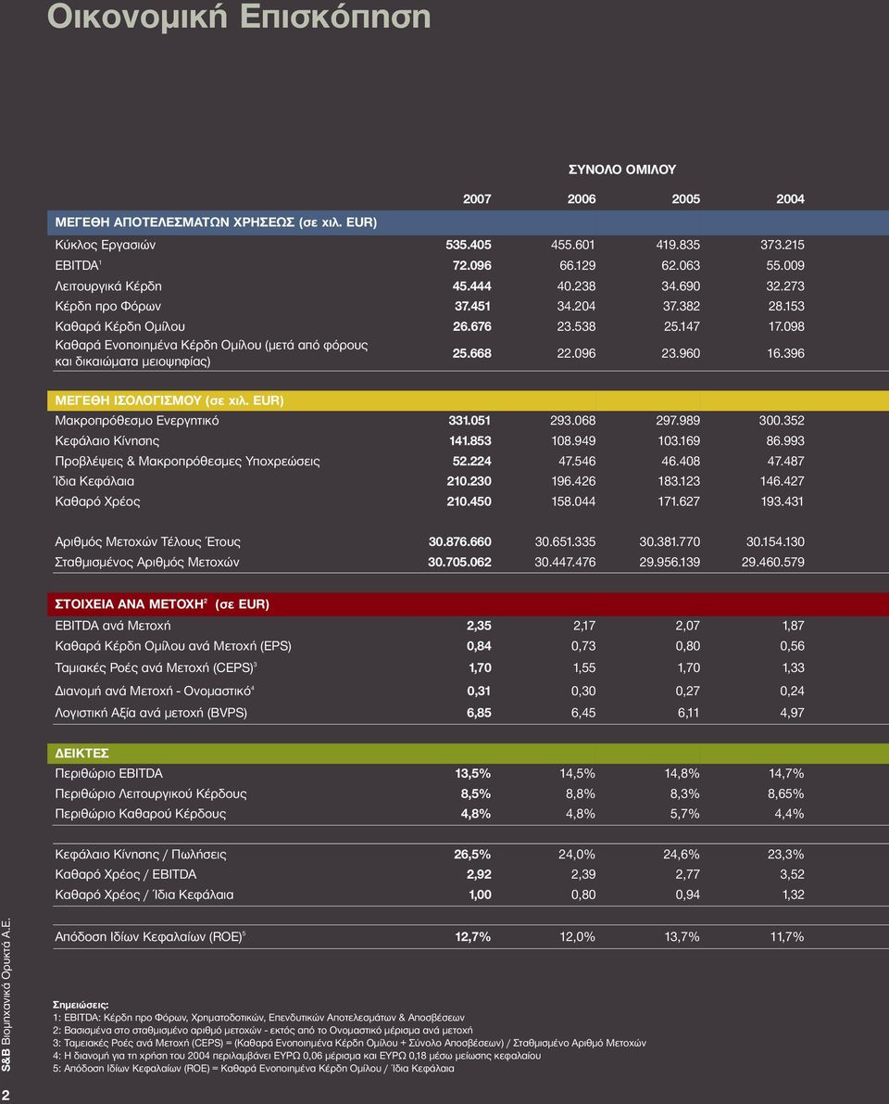Image resolution: width=889 pixels, height=1104 pixels.
Task: Select 'Περιθώριο Καθαρού Κέρδους' row label
Action: 141,814
